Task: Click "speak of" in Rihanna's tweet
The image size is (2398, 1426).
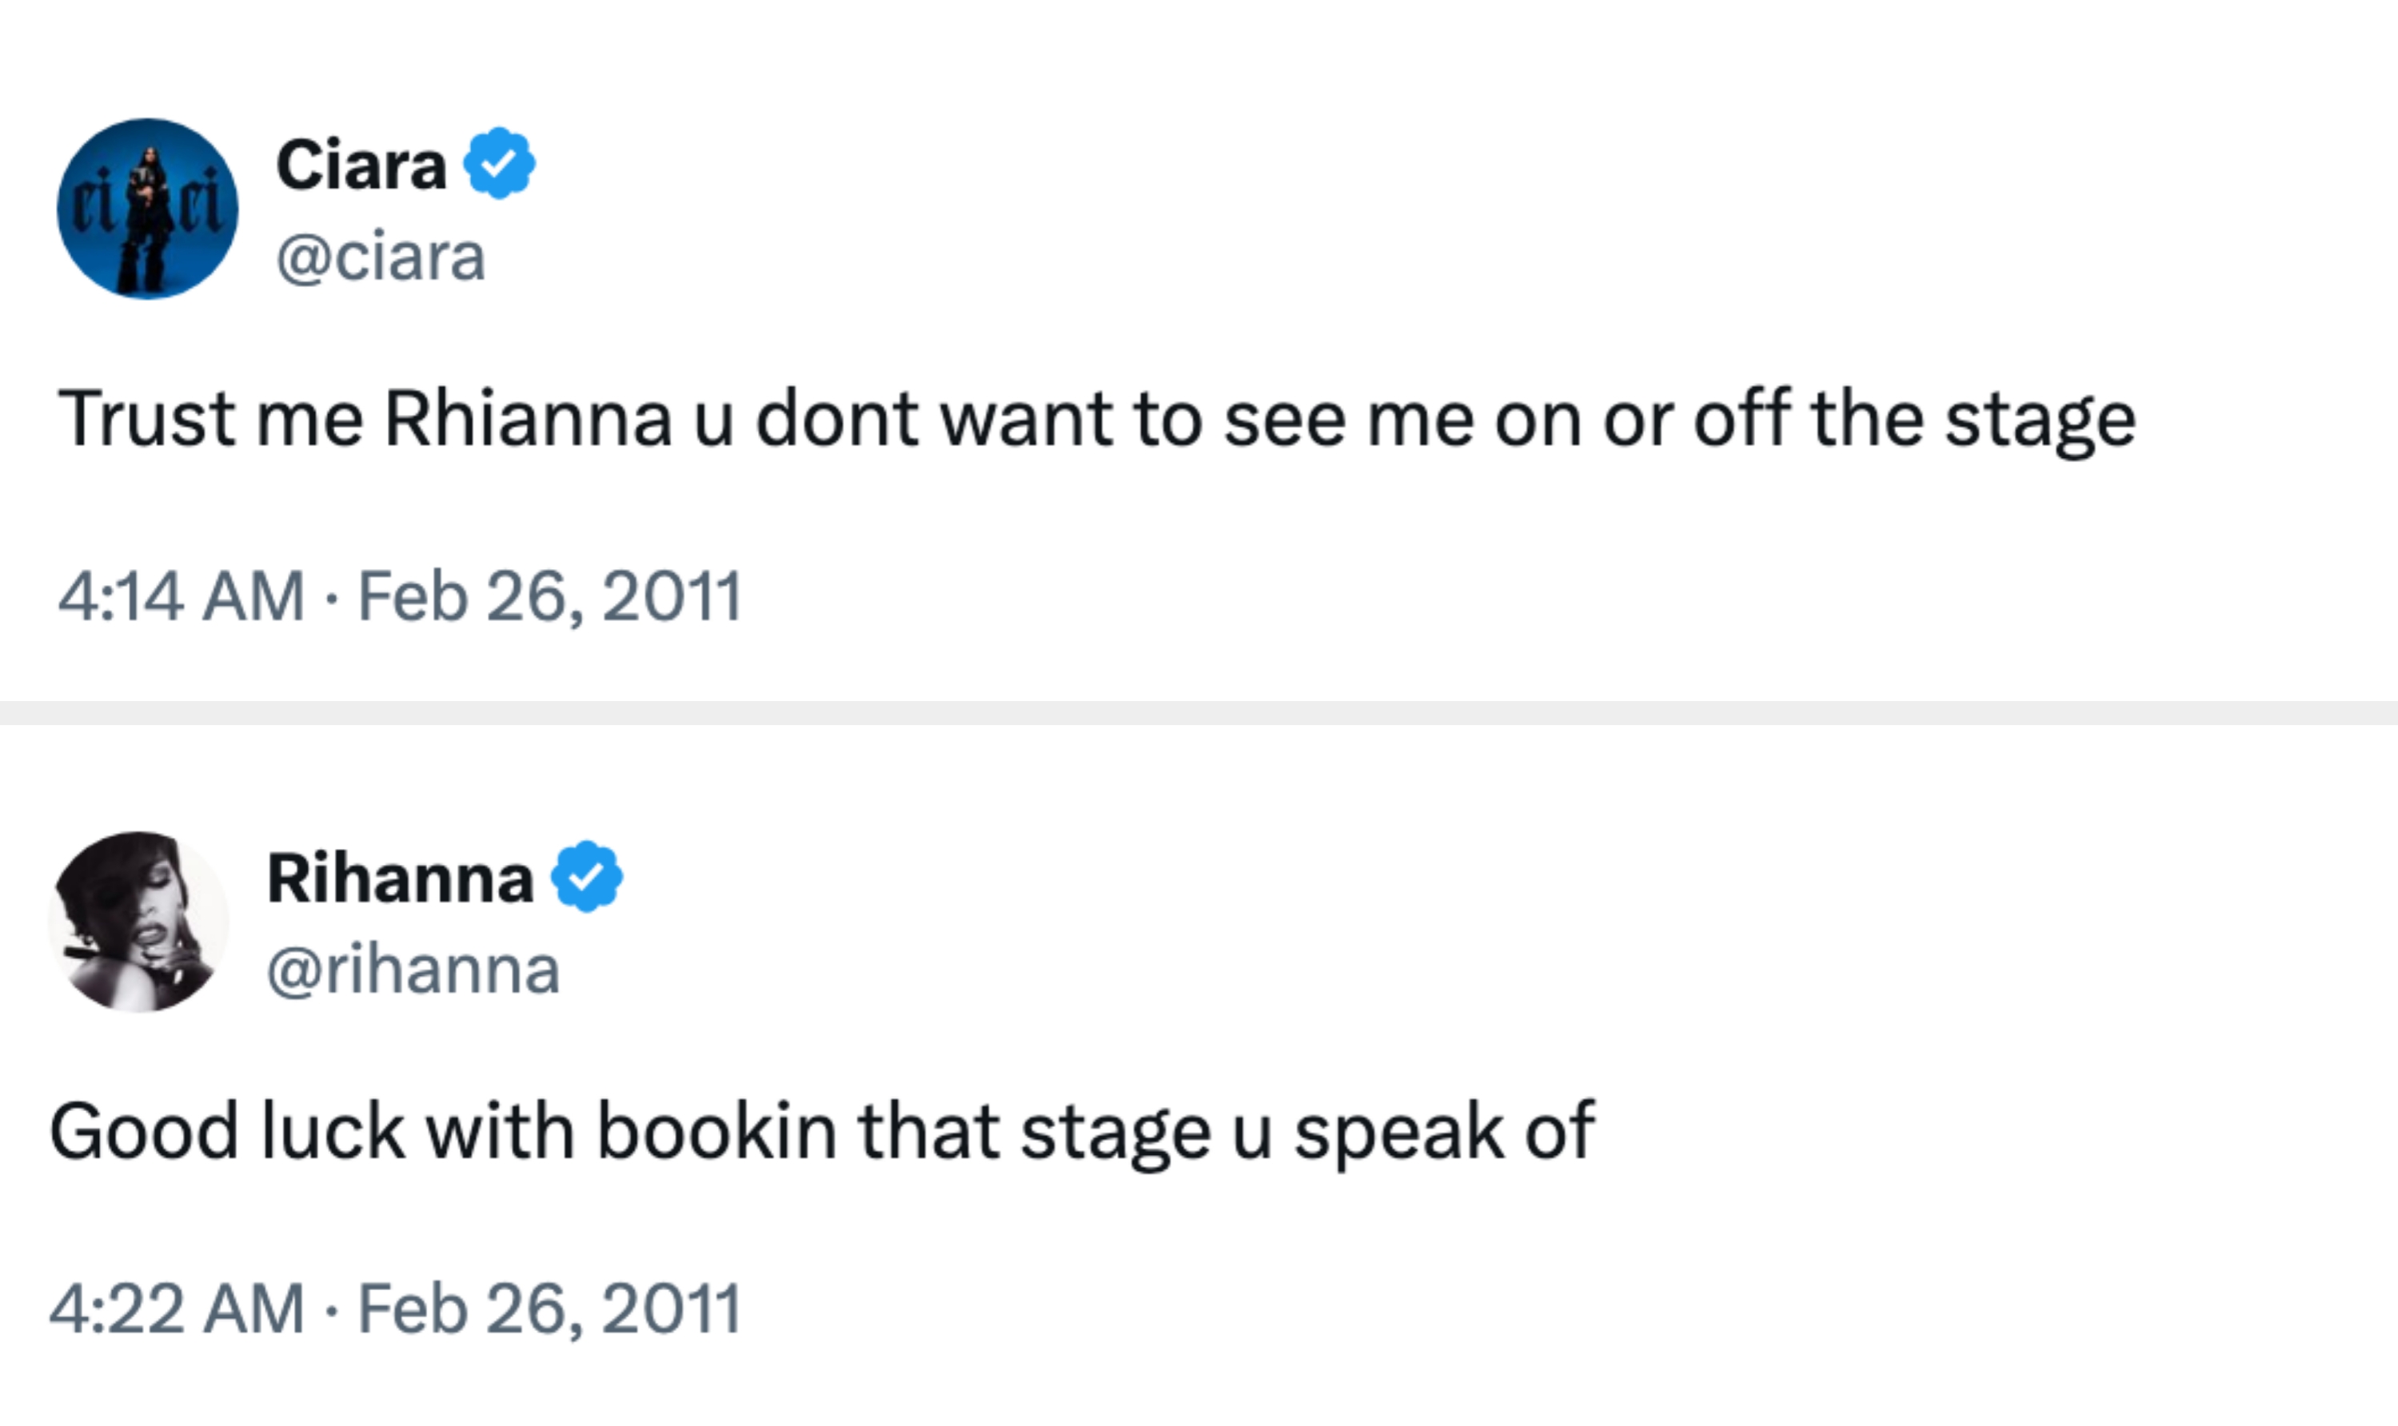Action: (1443, 1132)
